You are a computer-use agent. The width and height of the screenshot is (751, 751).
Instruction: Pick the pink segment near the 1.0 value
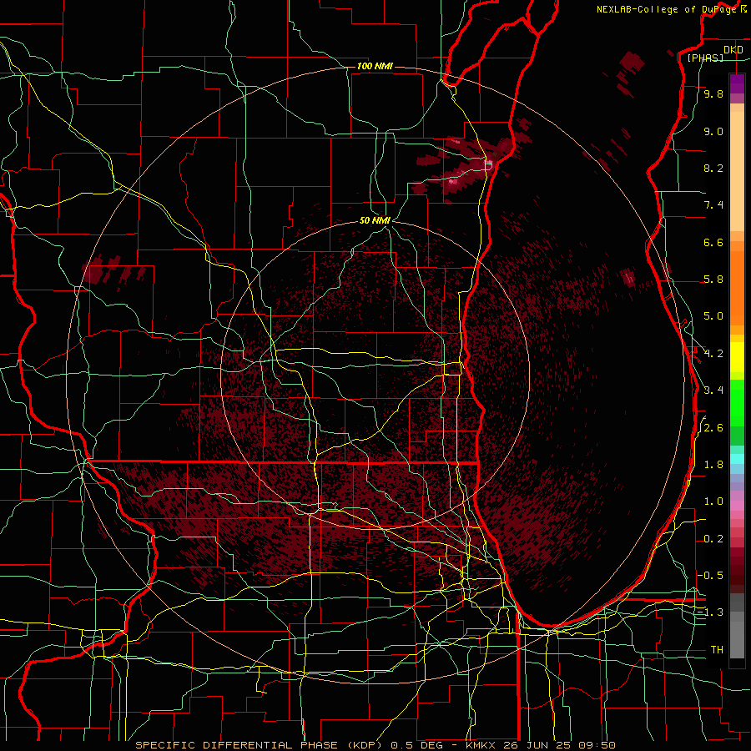coord(737,506)
